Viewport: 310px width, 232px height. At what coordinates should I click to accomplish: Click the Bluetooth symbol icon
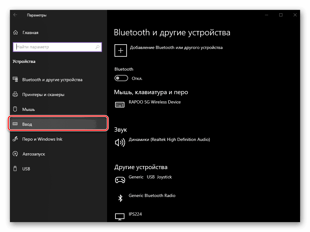[x=120, y=198]
